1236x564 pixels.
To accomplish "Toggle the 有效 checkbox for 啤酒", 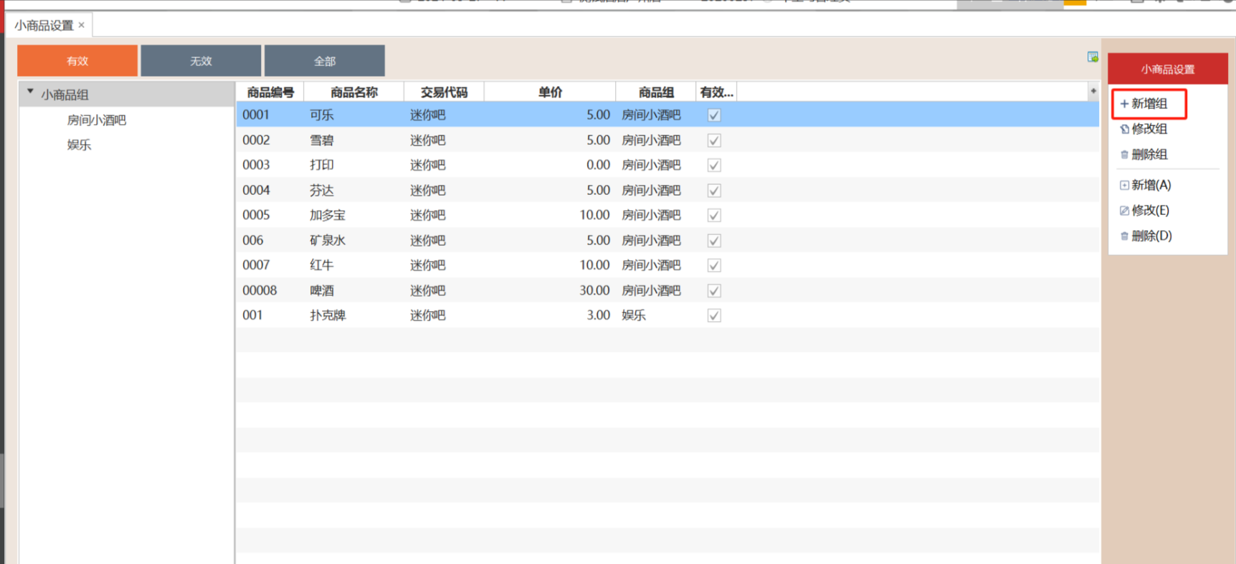I will [714, 291].
